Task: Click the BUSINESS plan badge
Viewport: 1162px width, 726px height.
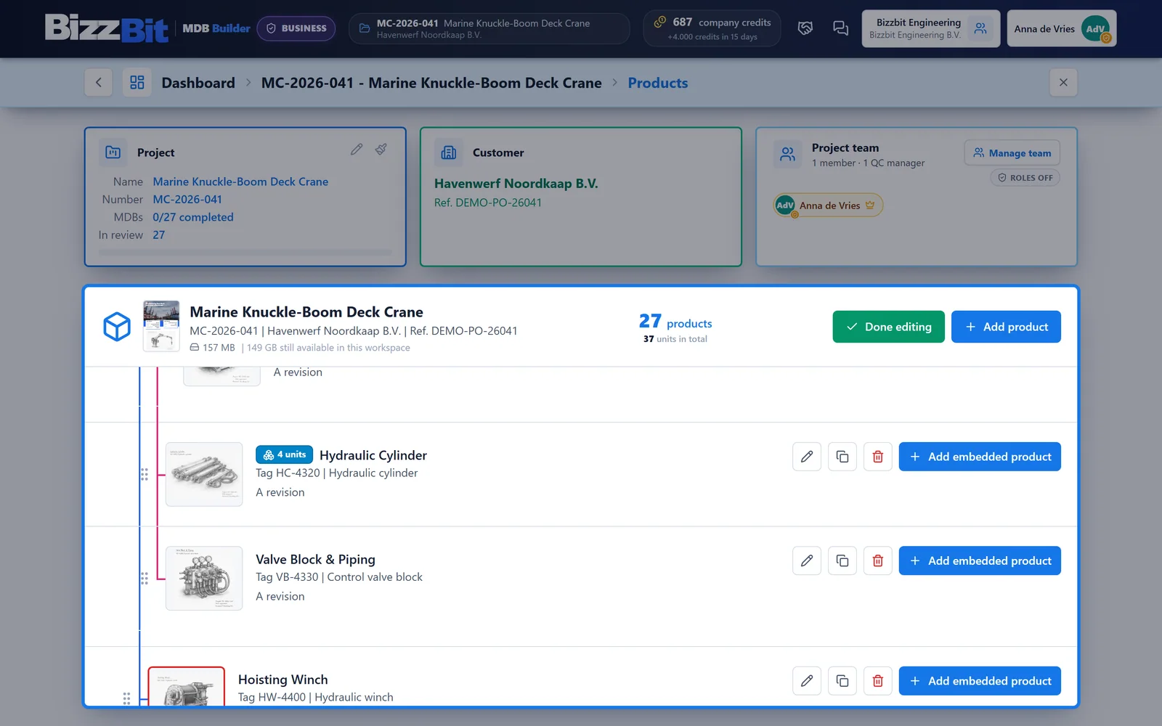Action: tap(296, 28)
